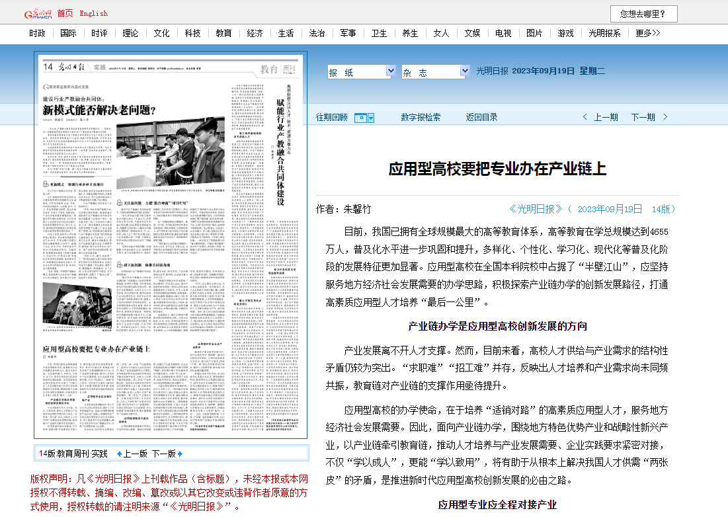Viewport: 728px width, 517px height.
Task: Switch to the English version
Action: (94, 13)
